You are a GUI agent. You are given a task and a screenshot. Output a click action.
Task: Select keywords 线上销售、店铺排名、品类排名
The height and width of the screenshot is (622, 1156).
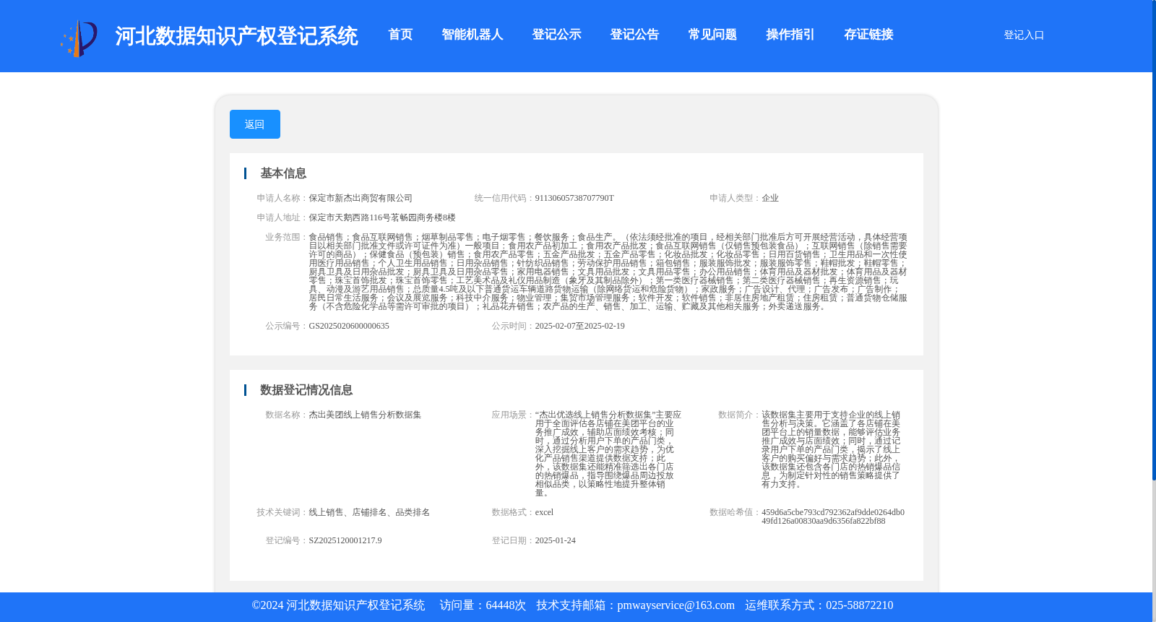click(369, 512)
